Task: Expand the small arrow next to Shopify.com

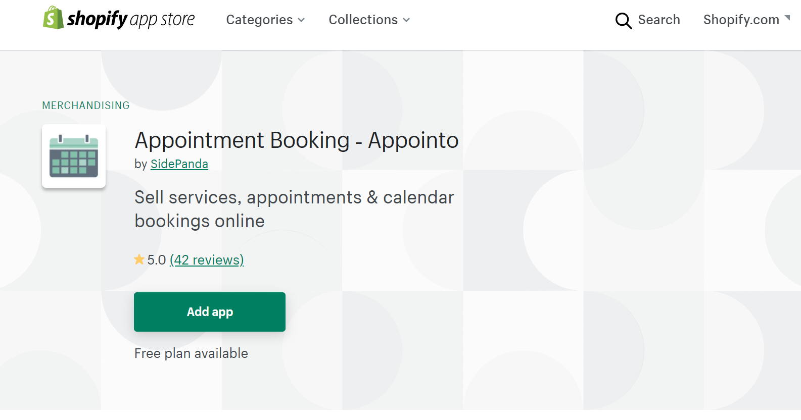Action: click(787, 18)
